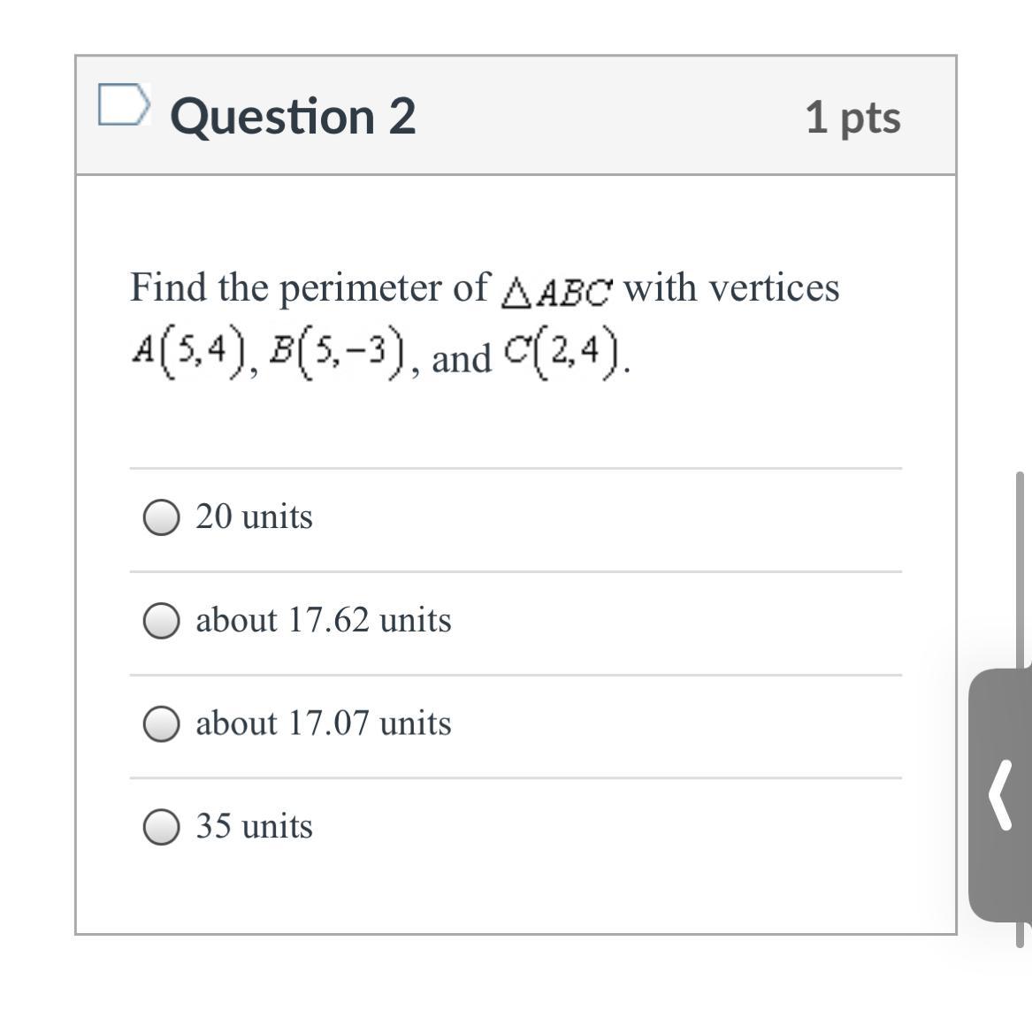Choose the "about 17.62 units" radio option
This screenshot has height=1033, width=1032.
[161, 621]
